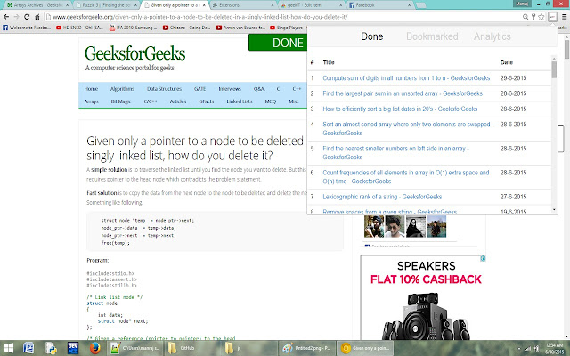The image size is (570, 356).
Task: Click the first Facebook profile thumbnail
Action: (374, 226)
